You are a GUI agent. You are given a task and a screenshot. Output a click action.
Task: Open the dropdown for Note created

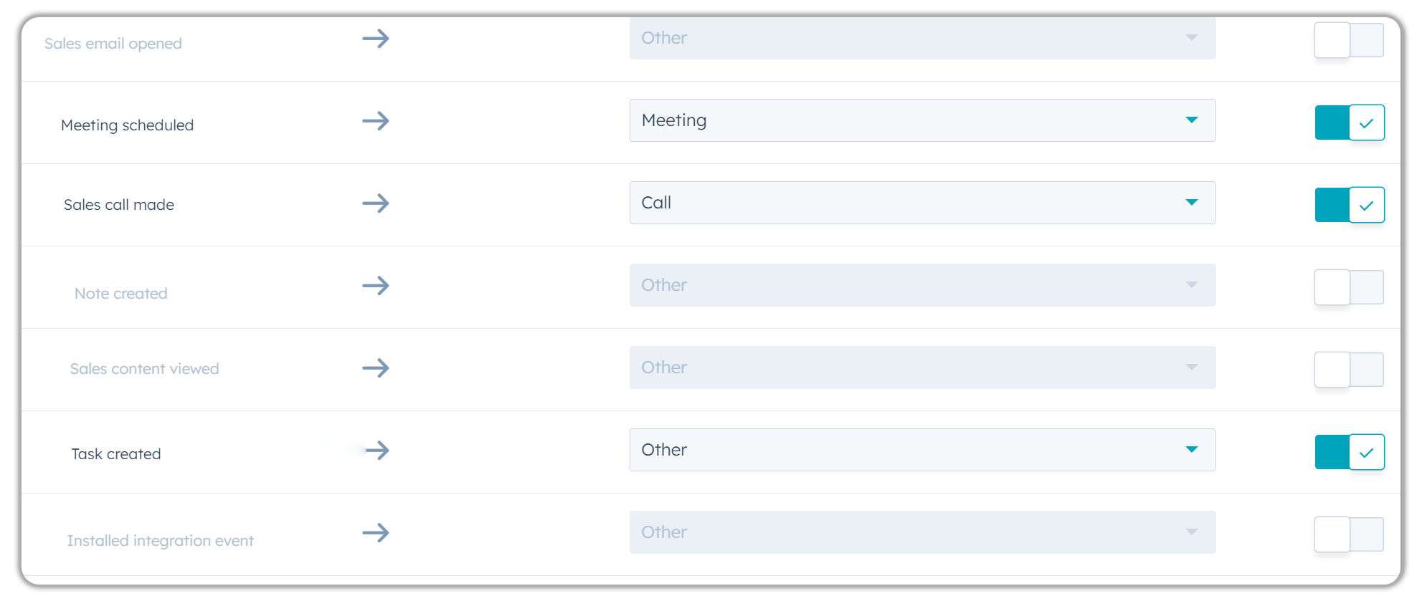921,285
